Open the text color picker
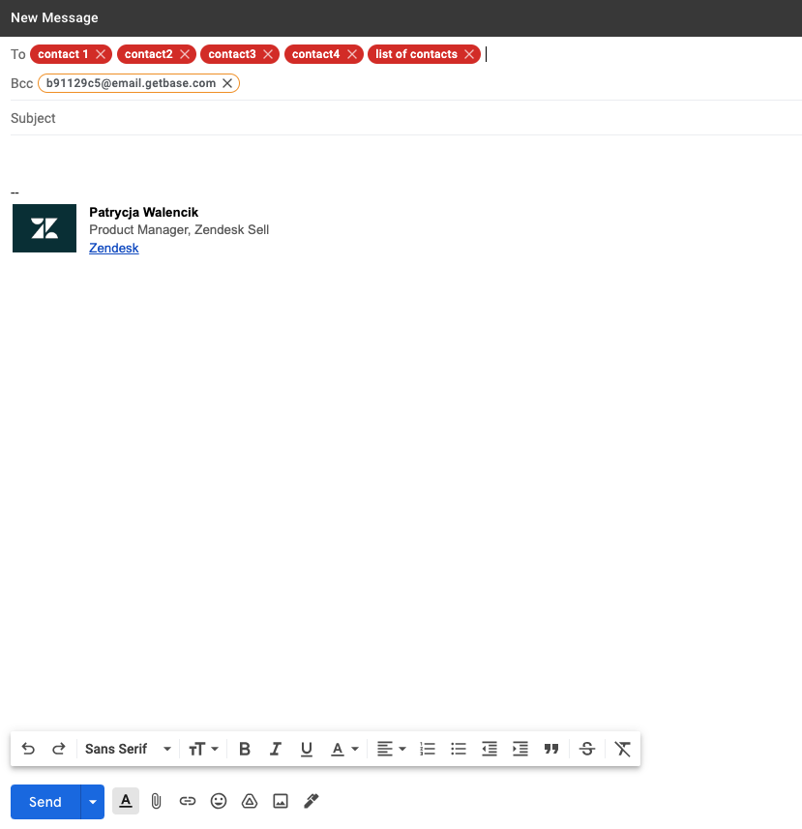The width and height of the screenshot is (802, 829). pyautogui.click(x=344, y=749)
